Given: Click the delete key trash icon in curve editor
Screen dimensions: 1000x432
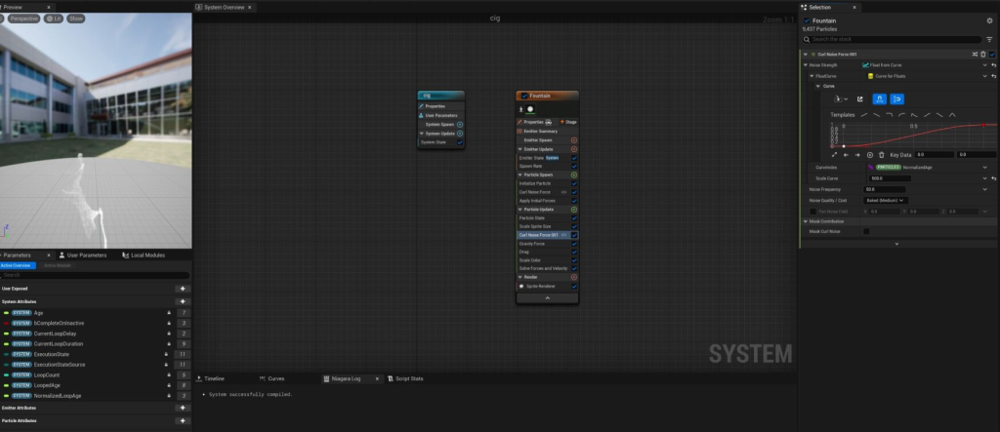Looking at the screenshot, I should (x=881, y=154).
